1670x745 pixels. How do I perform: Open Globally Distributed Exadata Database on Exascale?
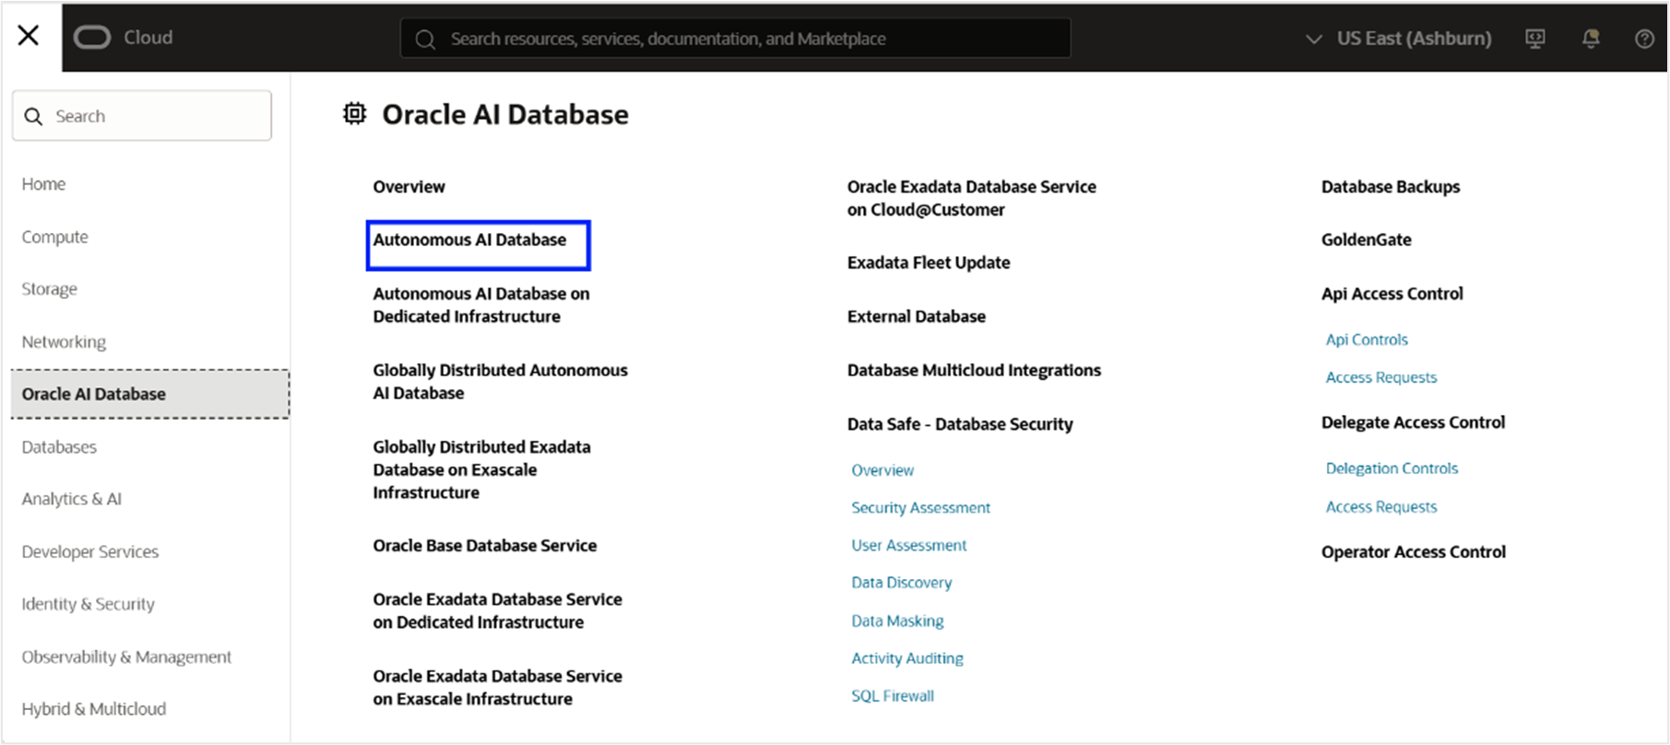pyautogui.click(x=481, y=469)
